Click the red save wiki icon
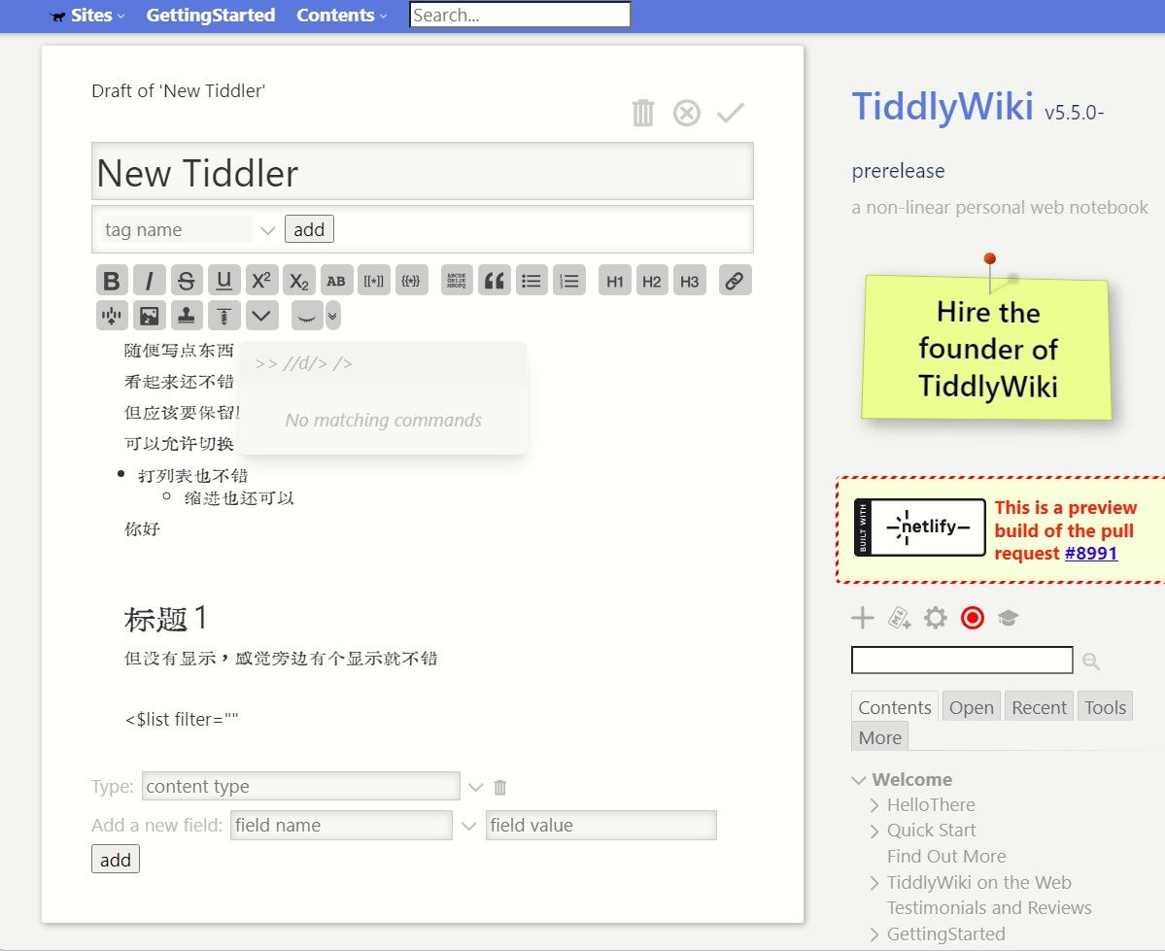 pos(973,618)
